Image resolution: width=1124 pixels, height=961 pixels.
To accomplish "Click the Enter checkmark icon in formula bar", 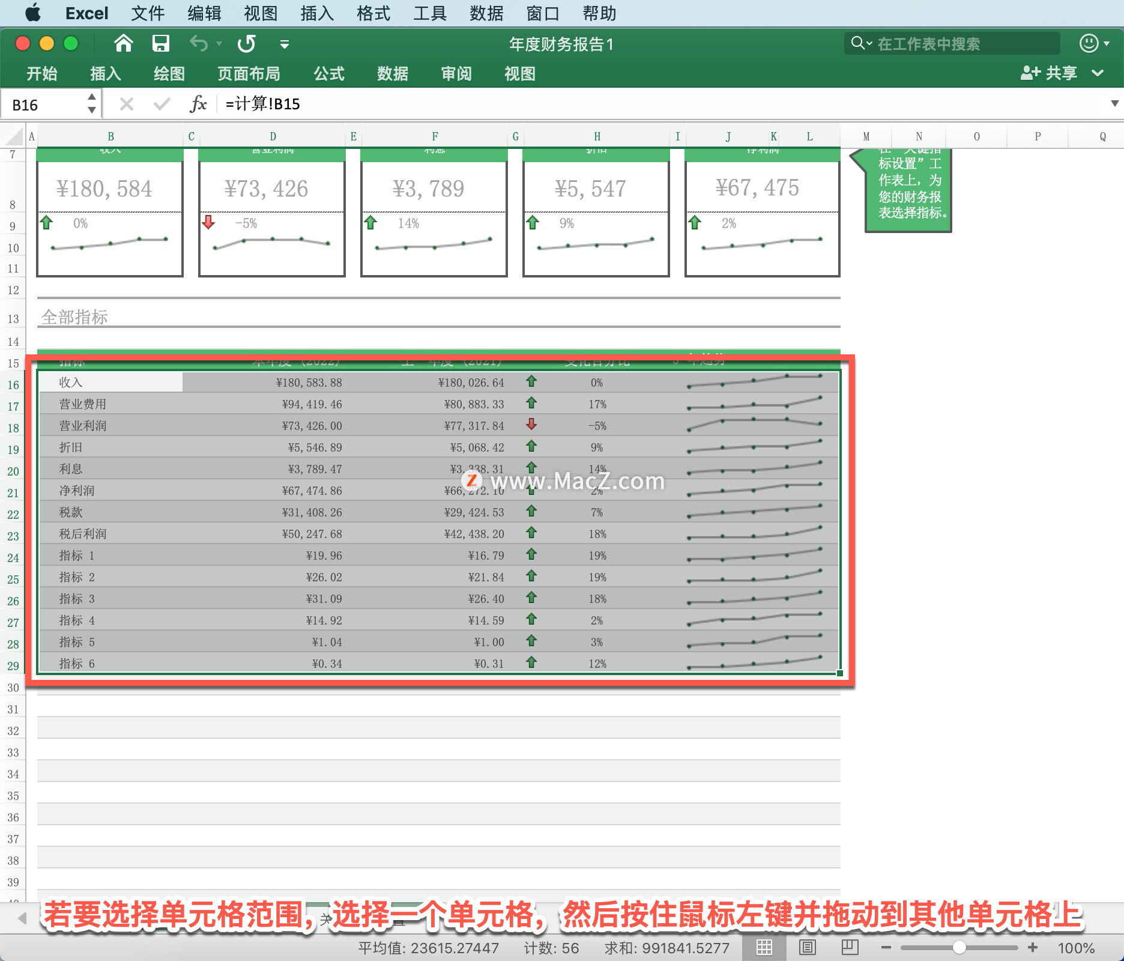I will point(162,105).
